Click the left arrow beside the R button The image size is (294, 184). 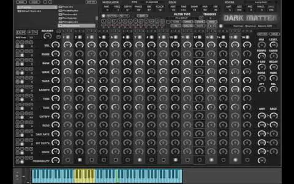click(x=30, y=32)
